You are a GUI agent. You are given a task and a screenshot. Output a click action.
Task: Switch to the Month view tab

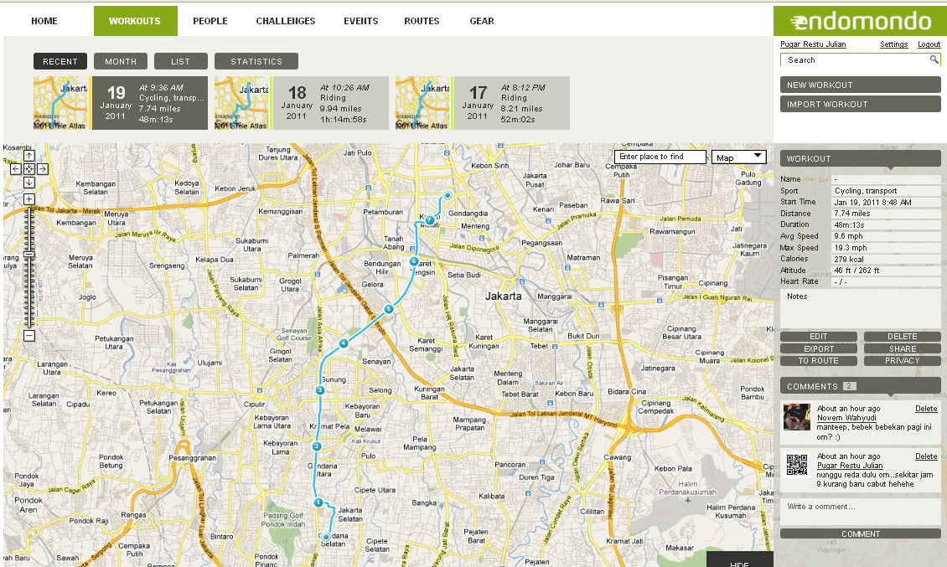121,61
